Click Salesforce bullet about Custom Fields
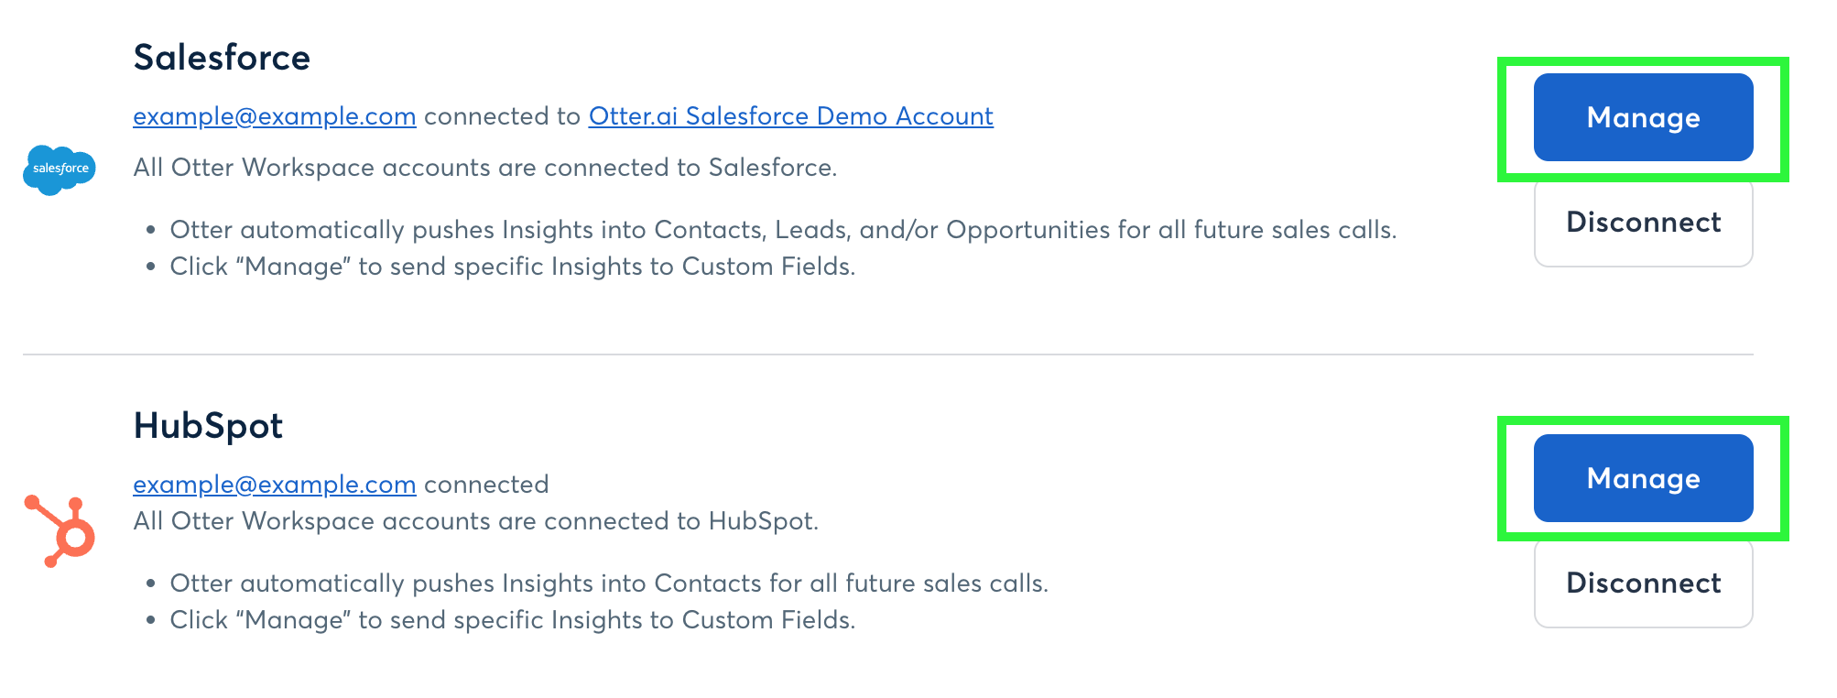1837x698 pixels. click(513, 267)
